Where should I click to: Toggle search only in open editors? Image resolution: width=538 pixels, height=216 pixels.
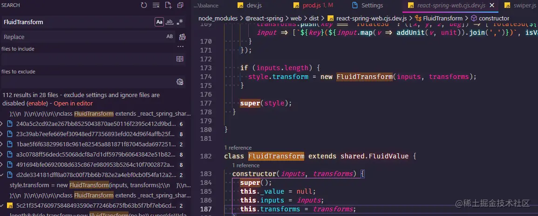pyautogui.click(x=180, y=59)
